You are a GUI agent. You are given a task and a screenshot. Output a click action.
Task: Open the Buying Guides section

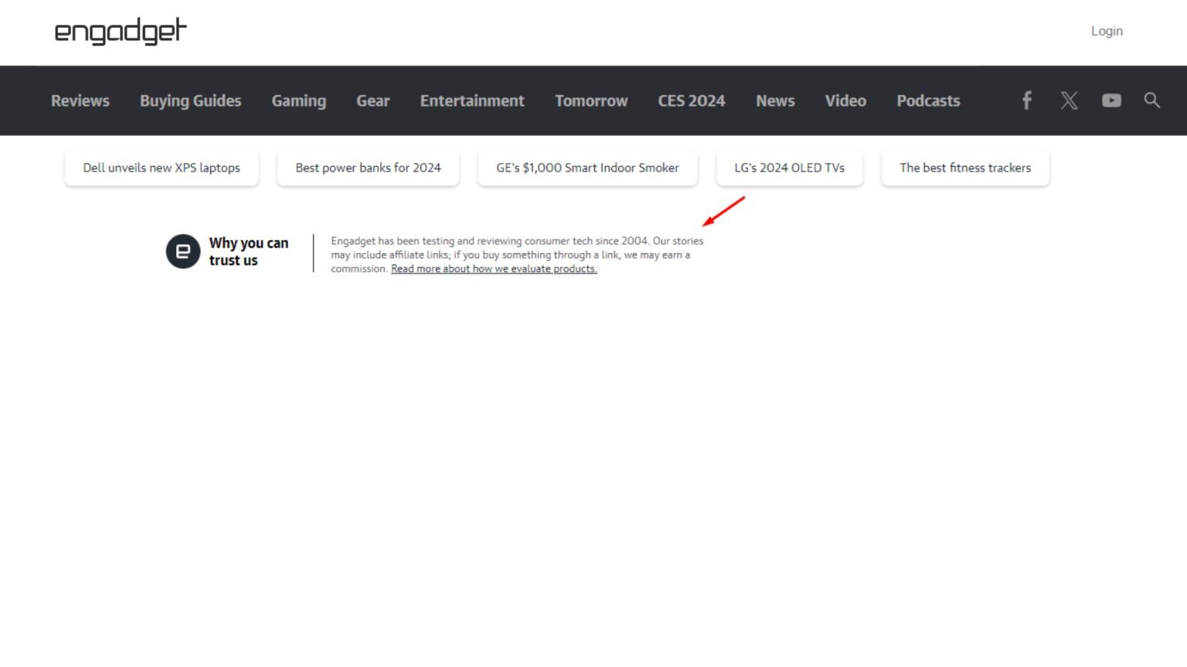pyautogui.click(x=190, y=100)
